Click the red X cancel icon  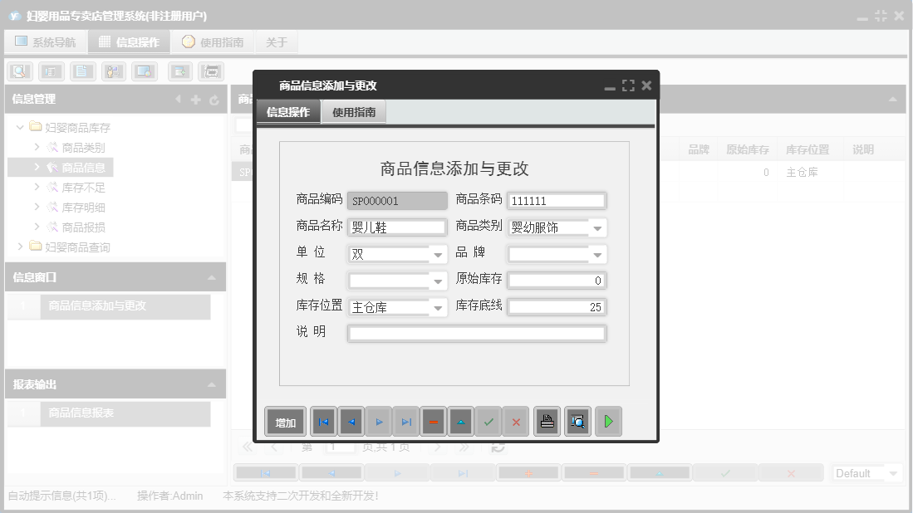point(516,423)
